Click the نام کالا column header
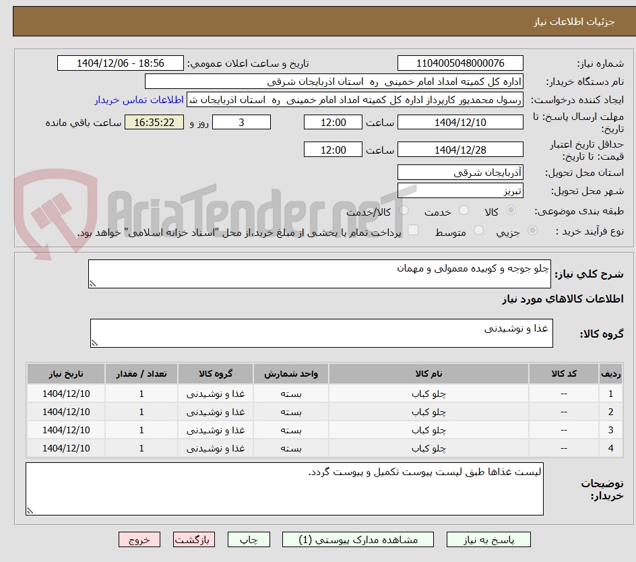Viewport: 636px width, 562px height. 428,374
